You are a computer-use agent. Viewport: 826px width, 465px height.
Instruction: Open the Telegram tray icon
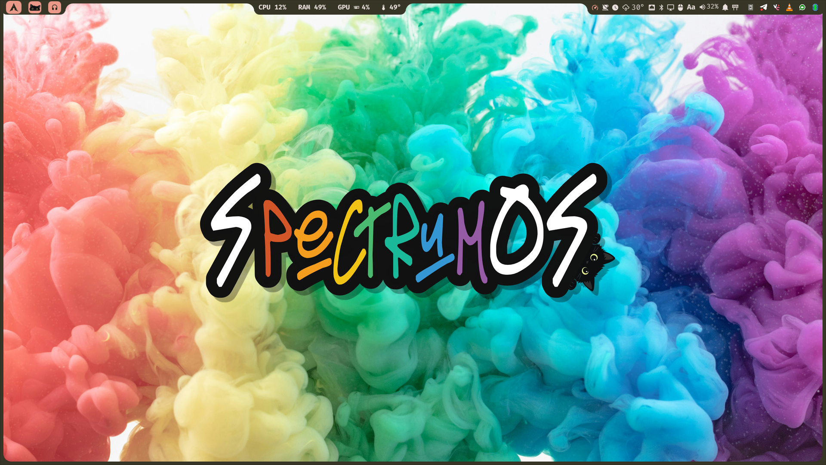click(764, 7)
